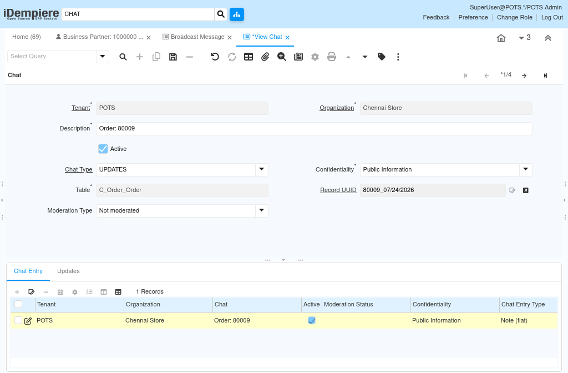568x373 pixels.
Task: Open Record UUID zoom arrow icon
Action: [x=526, y=190]
